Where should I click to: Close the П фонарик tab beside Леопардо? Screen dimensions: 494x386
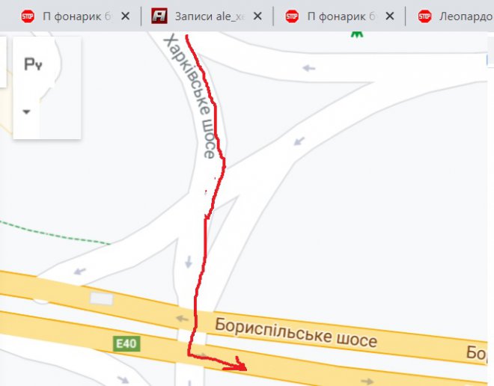tap(390, 16)
